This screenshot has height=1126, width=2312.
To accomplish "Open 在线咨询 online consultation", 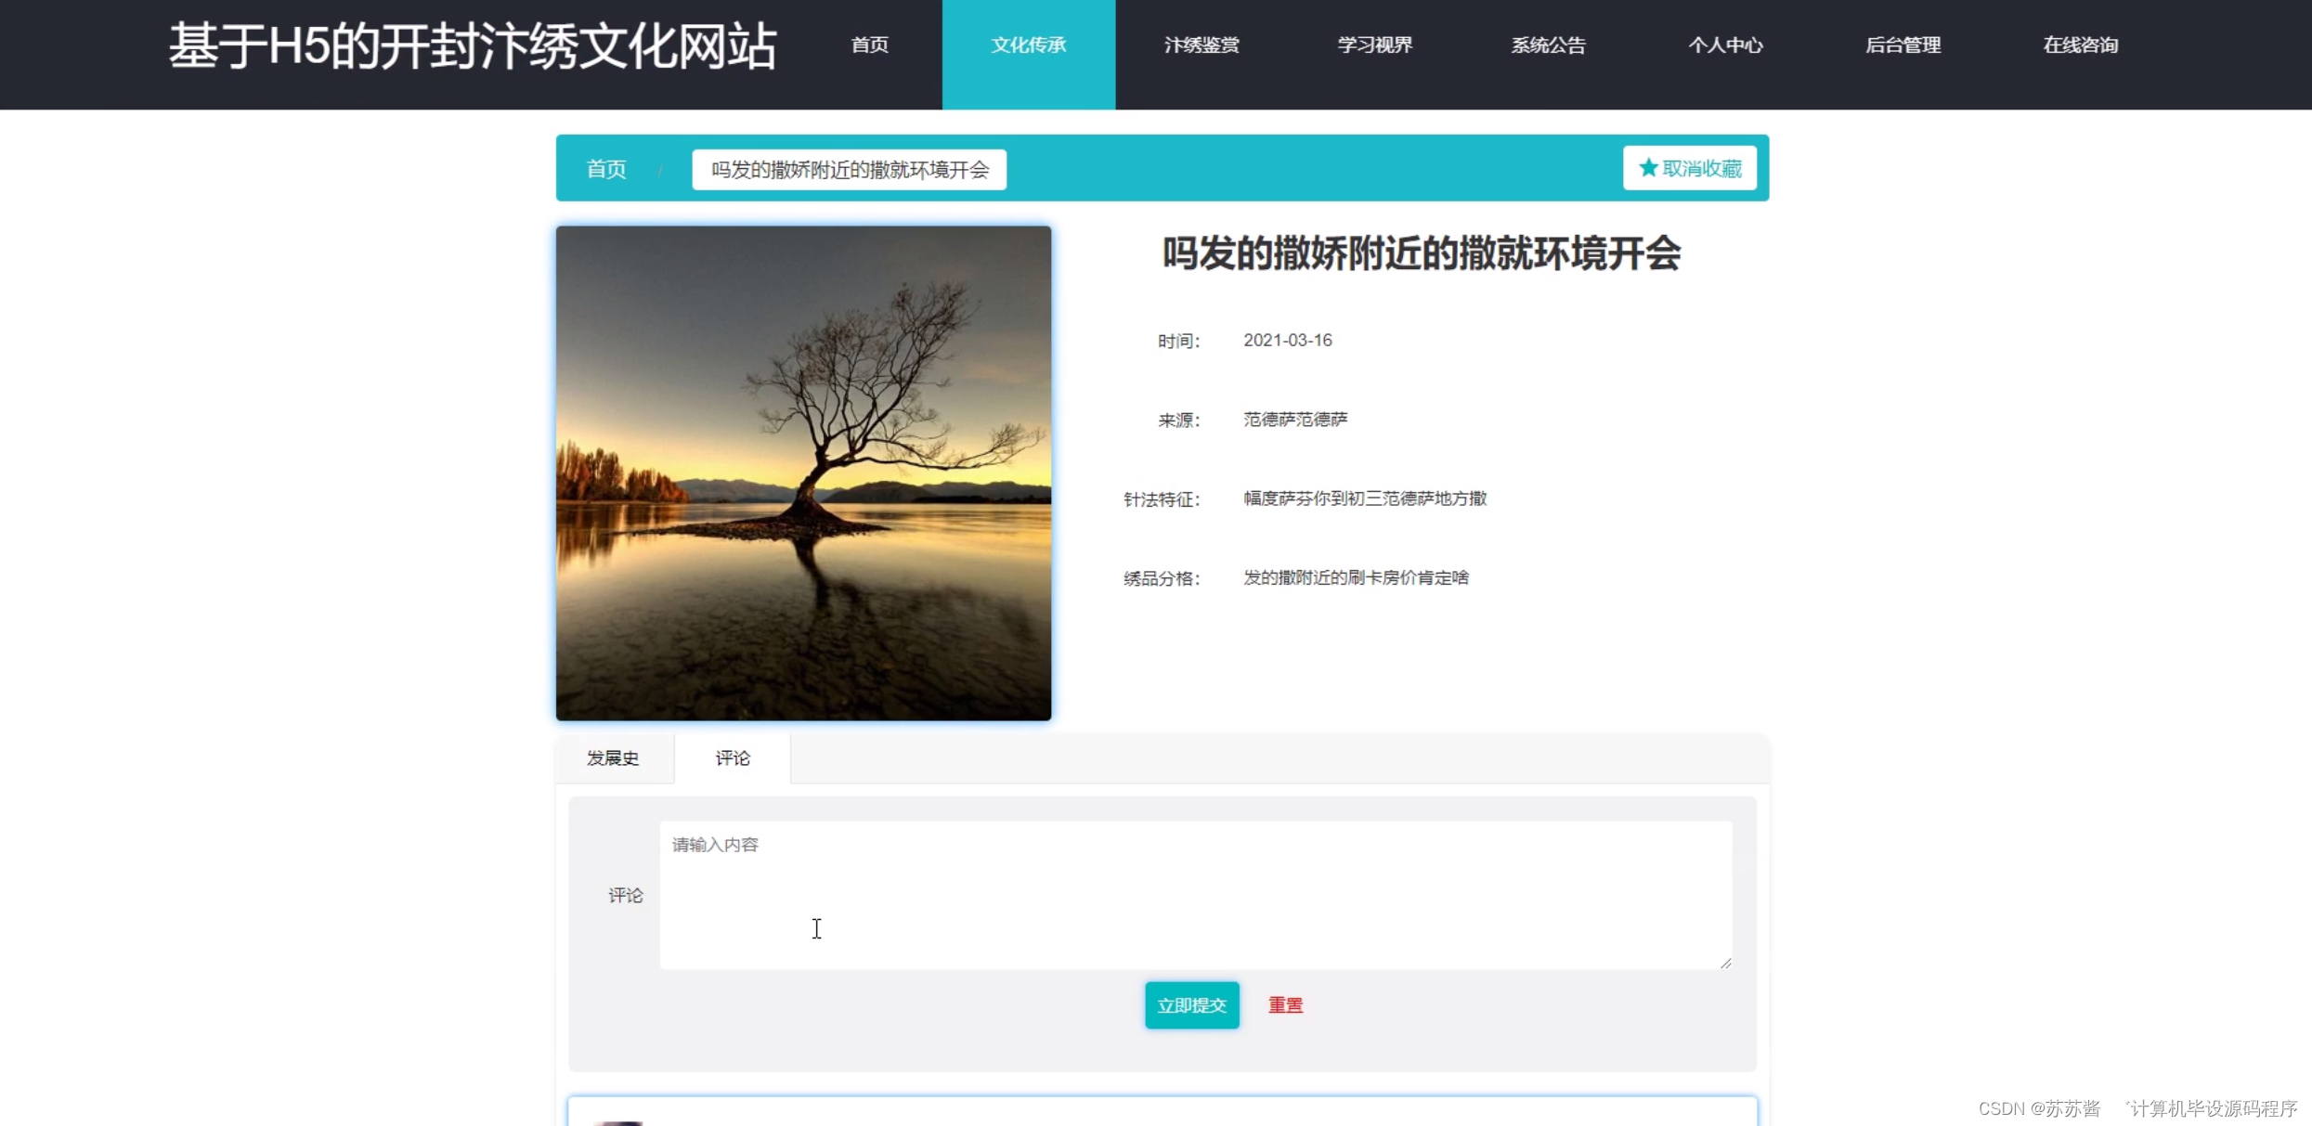I will pyautogui.click(x=2080, y=44).
